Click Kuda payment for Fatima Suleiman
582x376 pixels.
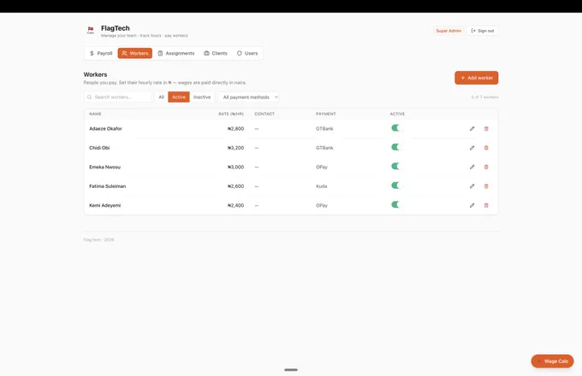(x=322, y=186)
